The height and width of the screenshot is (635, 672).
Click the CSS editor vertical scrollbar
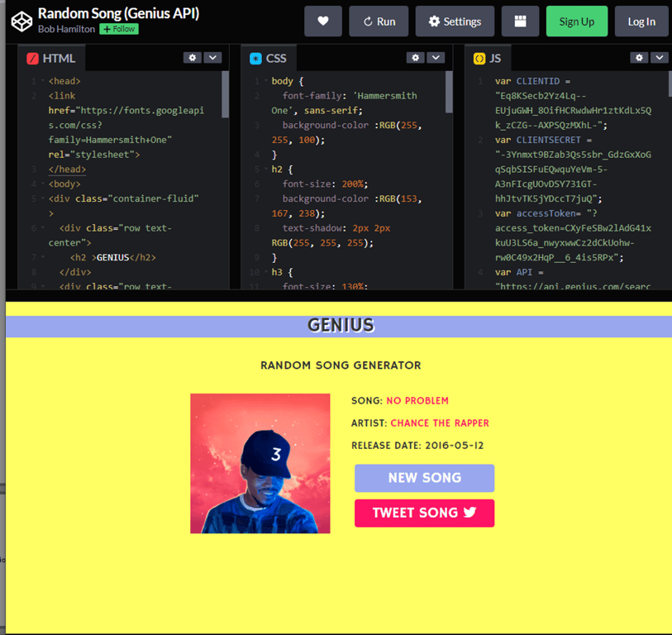[449, 92]
